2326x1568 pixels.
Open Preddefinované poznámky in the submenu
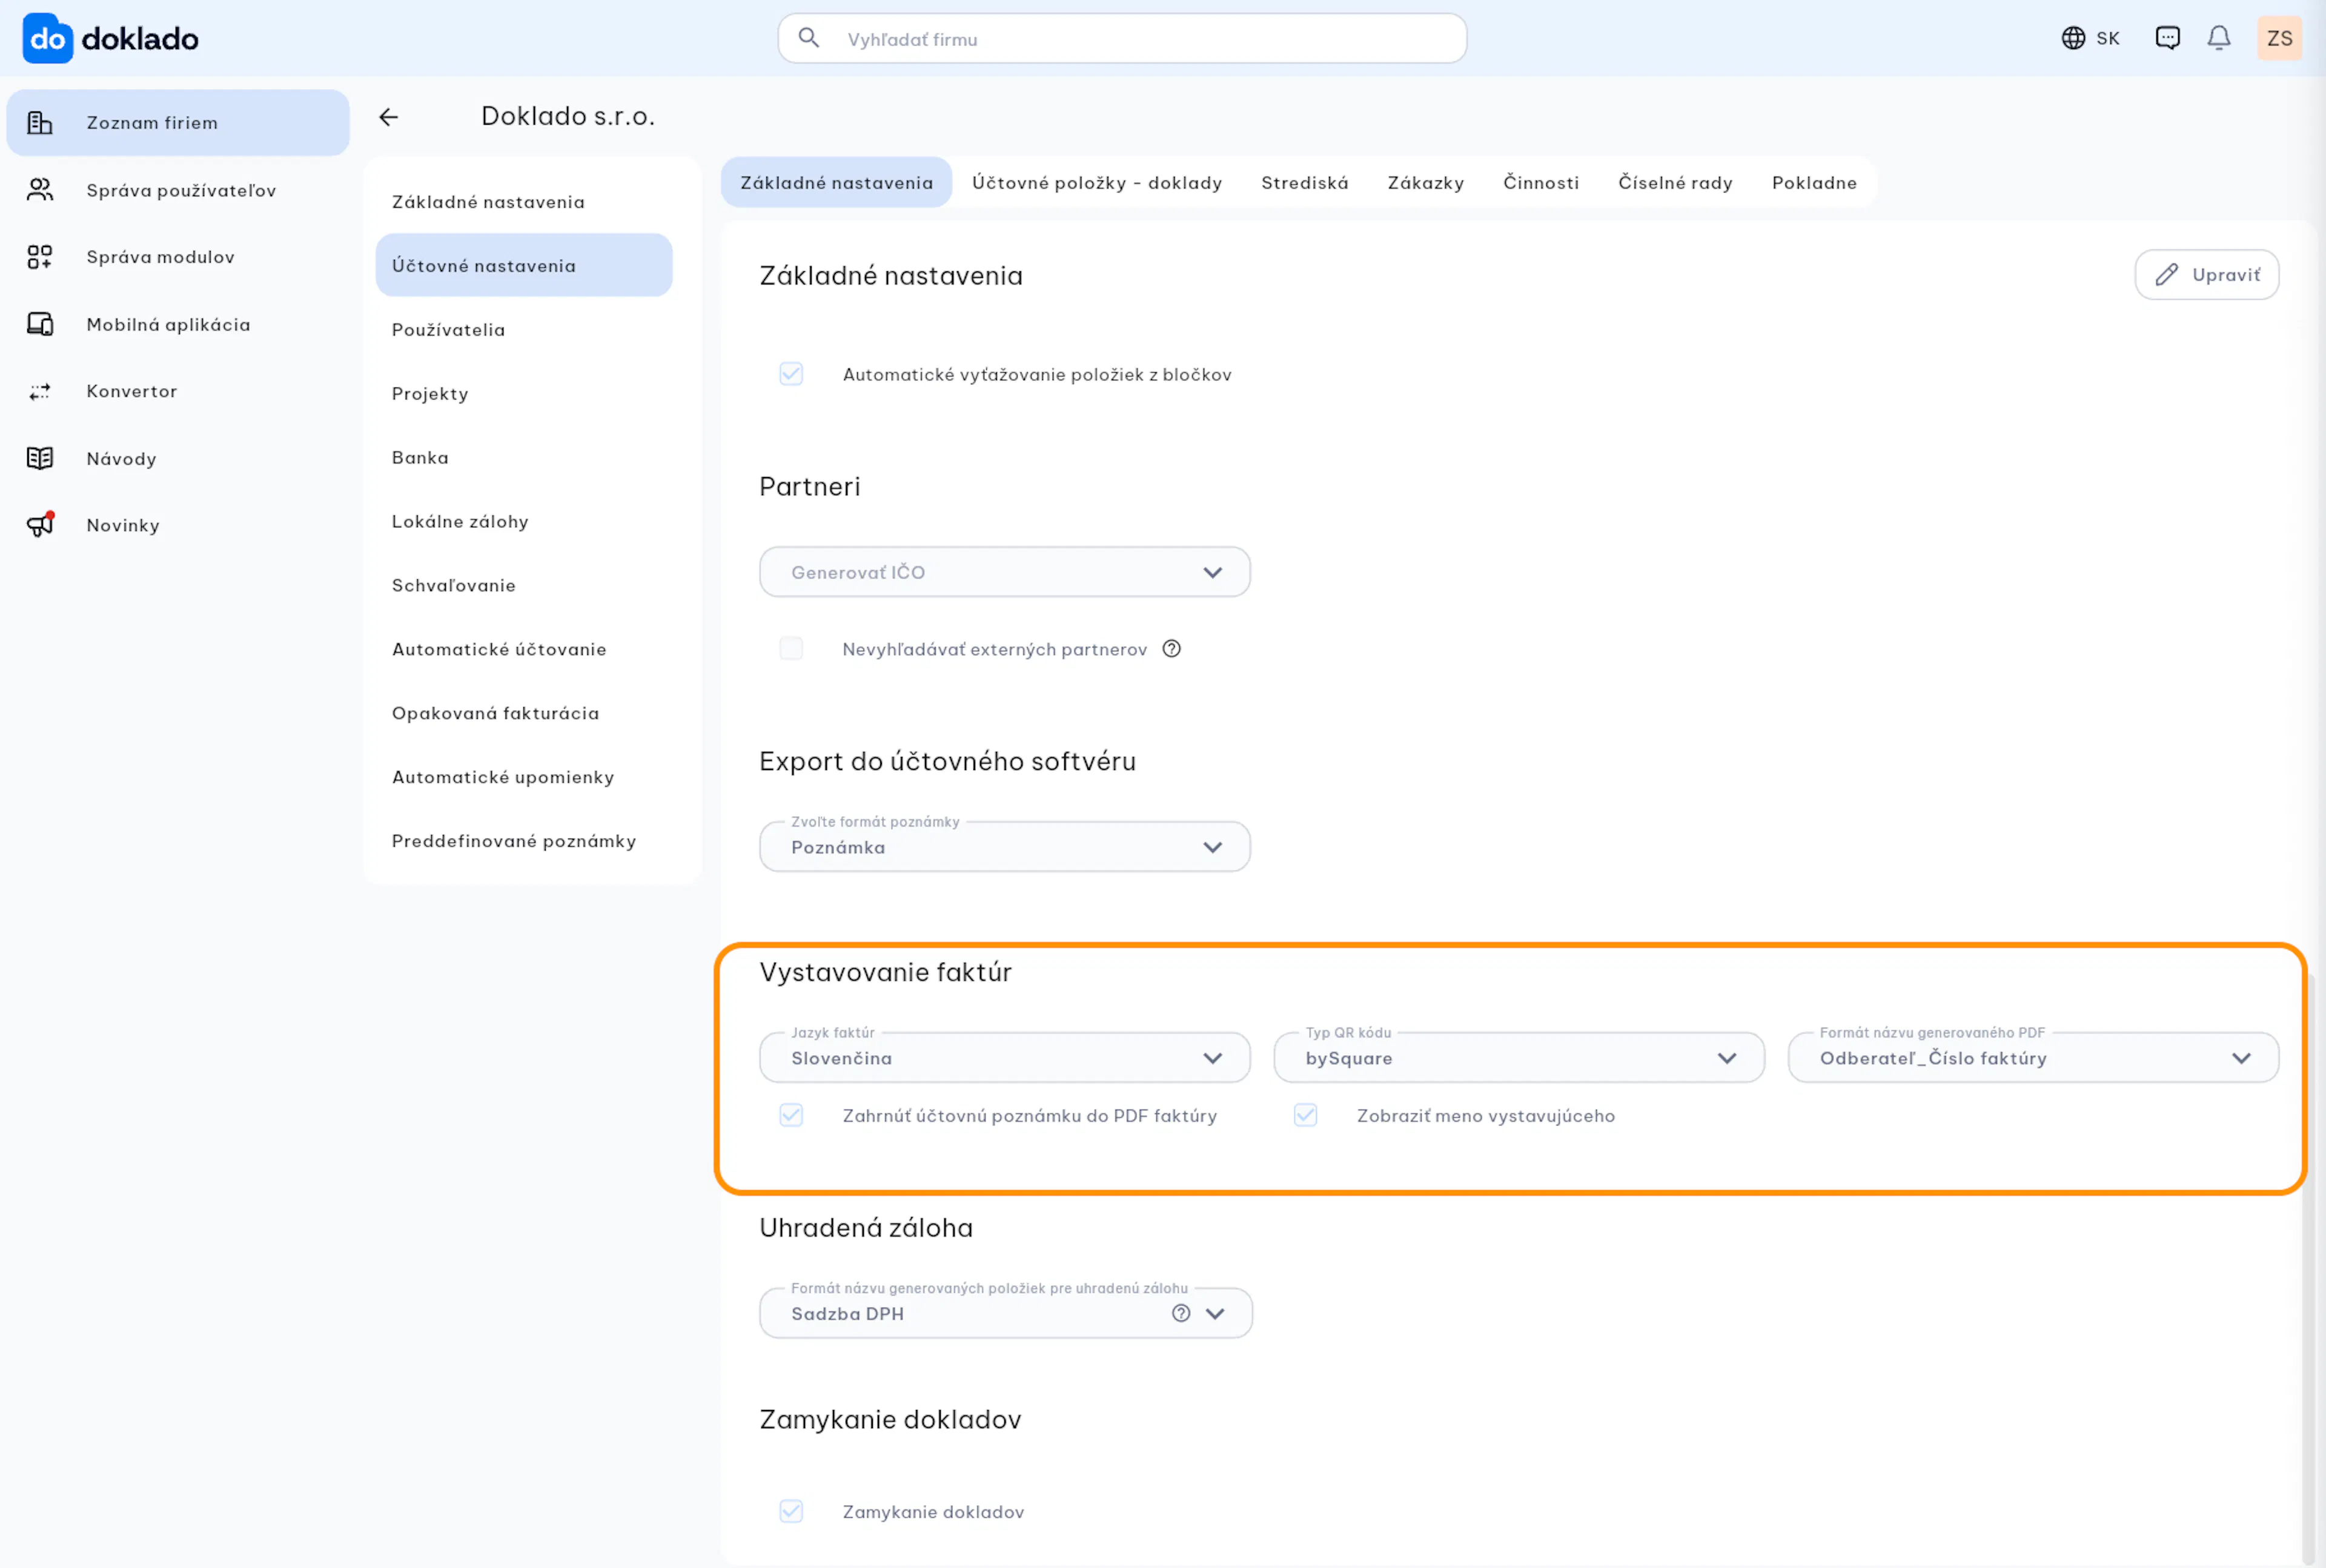[524, 841]
